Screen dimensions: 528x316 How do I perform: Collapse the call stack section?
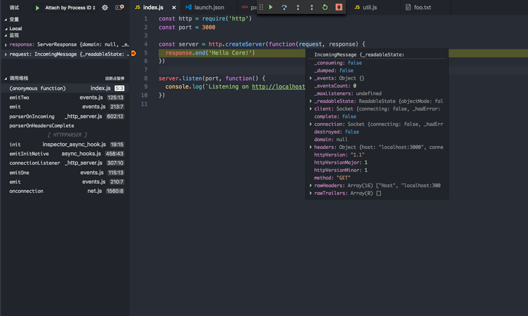[6, 78]
